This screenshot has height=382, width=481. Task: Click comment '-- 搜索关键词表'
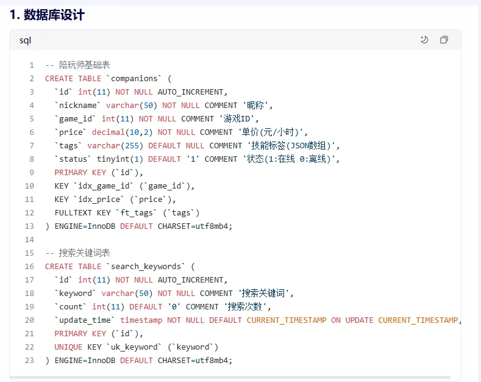[77, 253]
